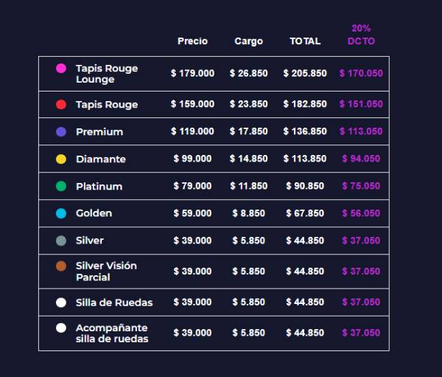The image size is (442, 377).
Task: Select the Platinum total price $ 90.850
Action: click(305, 186)
